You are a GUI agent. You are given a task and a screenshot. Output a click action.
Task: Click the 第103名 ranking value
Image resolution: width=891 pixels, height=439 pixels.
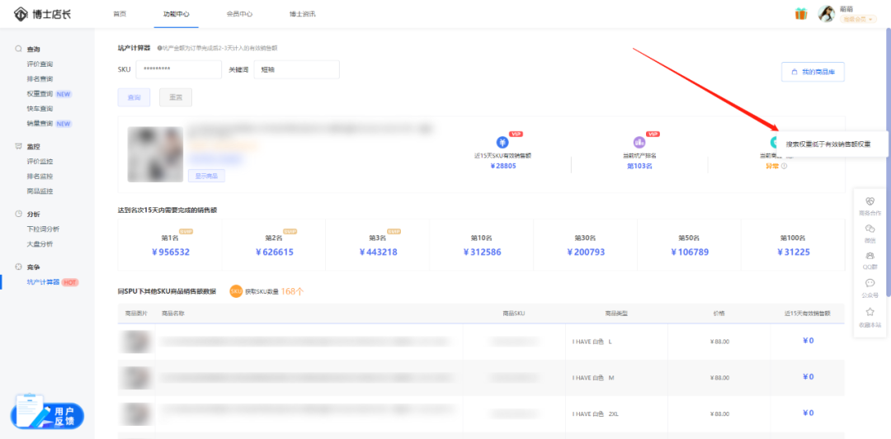pos(639,167)
